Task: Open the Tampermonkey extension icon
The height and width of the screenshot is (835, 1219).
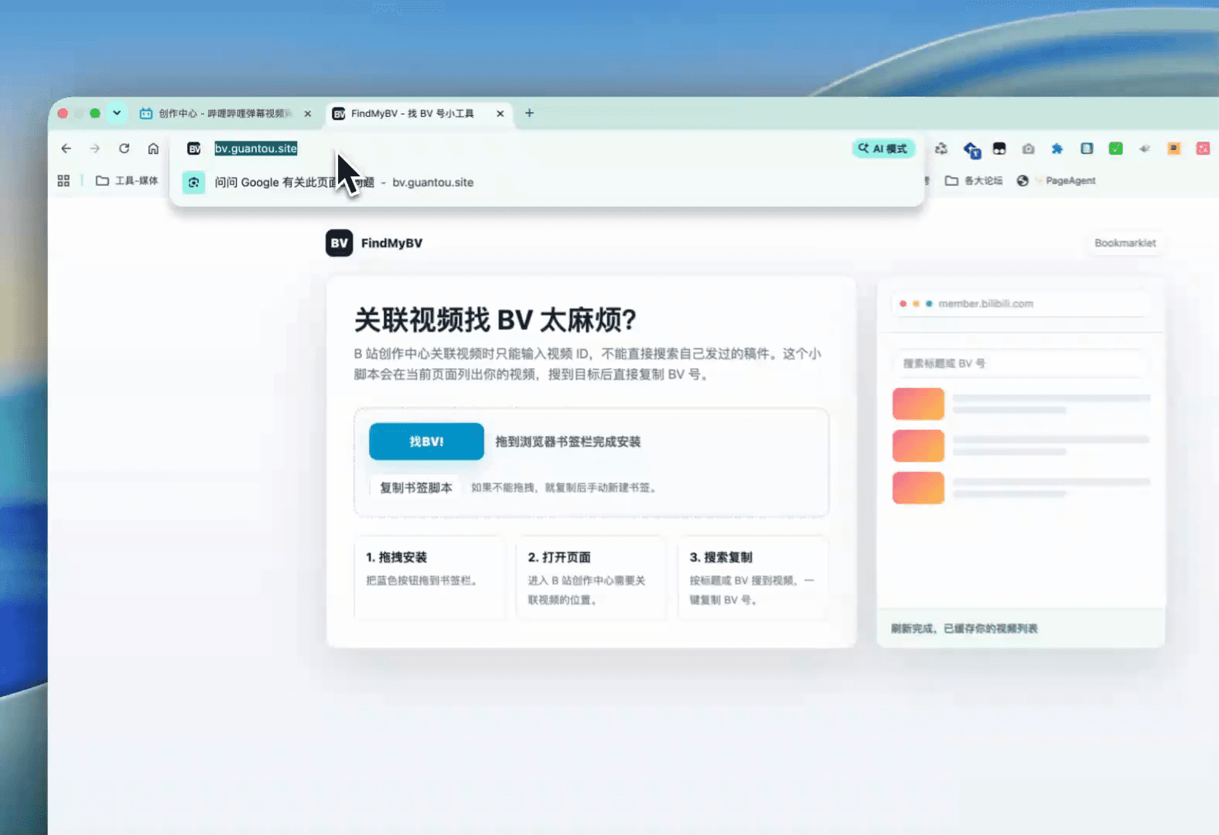Action: [x=999, y=148]
